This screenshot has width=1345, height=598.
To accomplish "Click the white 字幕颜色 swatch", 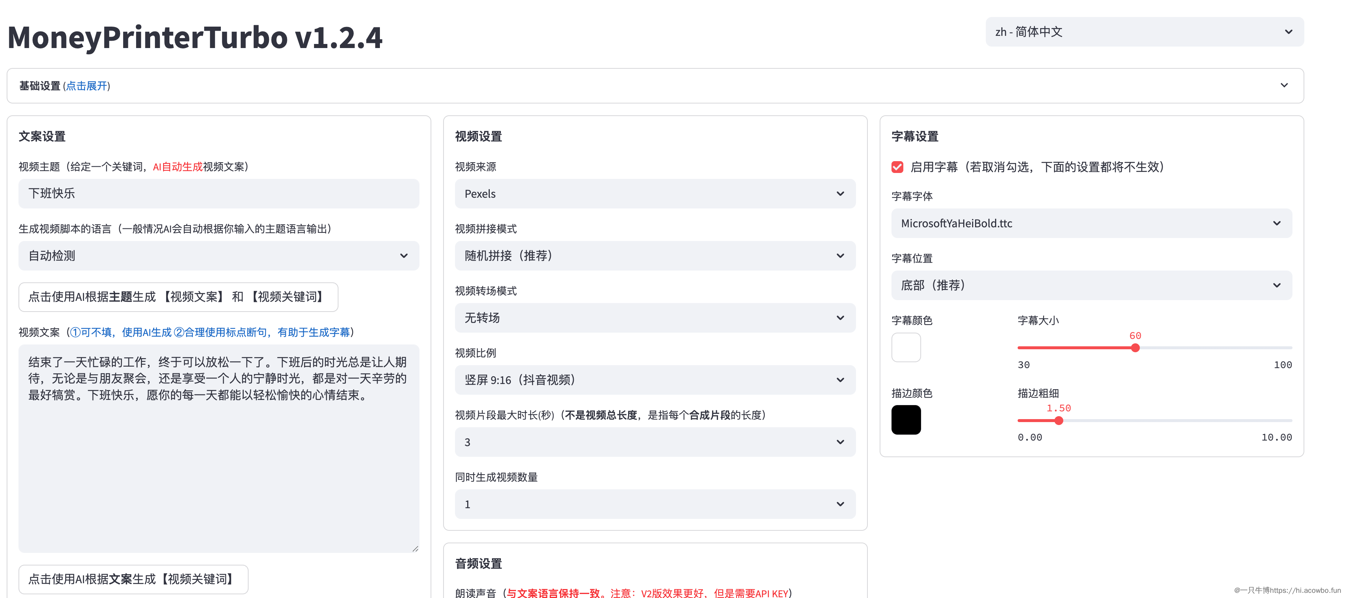I will click(x=906, y=347).
